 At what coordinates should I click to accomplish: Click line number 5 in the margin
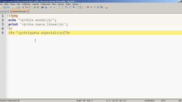[x=3, y=33]
